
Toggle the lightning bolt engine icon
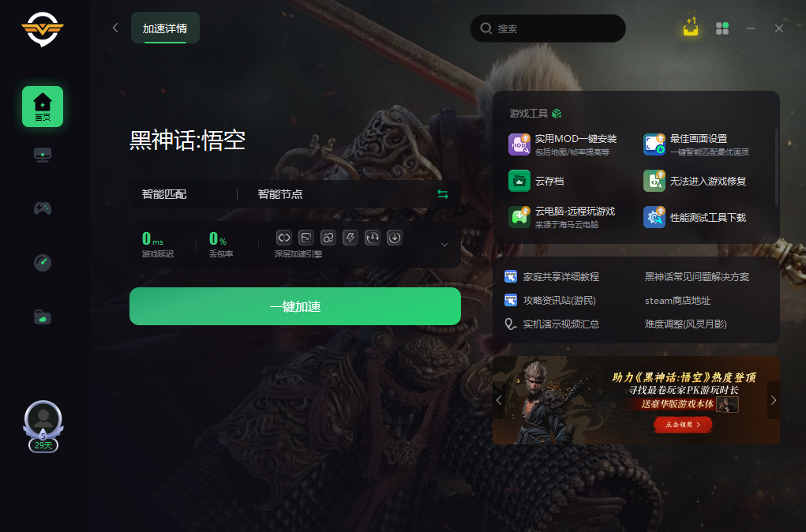(x=350, y=238)
